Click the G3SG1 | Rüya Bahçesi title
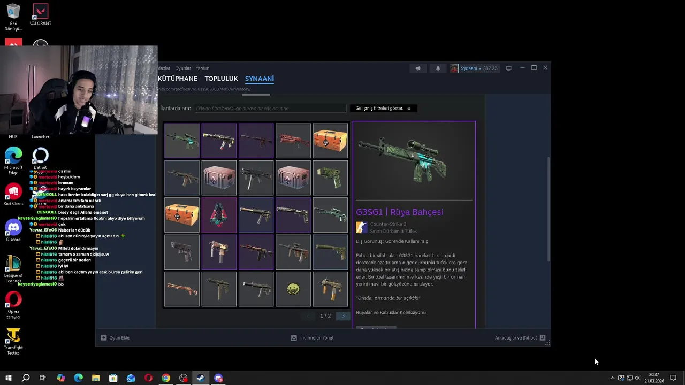 pyautogui.click(x=399, y=212)
